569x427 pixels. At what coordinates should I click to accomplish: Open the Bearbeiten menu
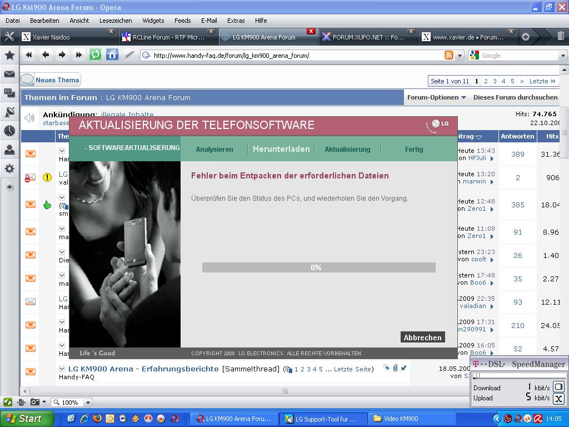point(44,21)
